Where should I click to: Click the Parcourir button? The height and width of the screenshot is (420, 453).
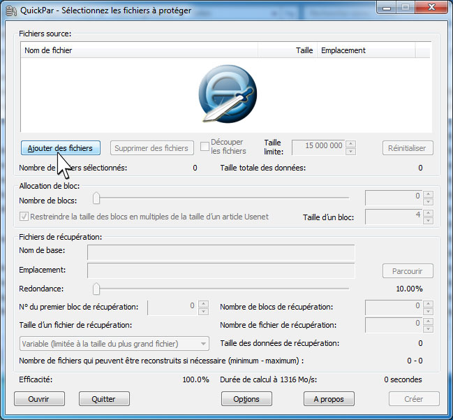408,271
